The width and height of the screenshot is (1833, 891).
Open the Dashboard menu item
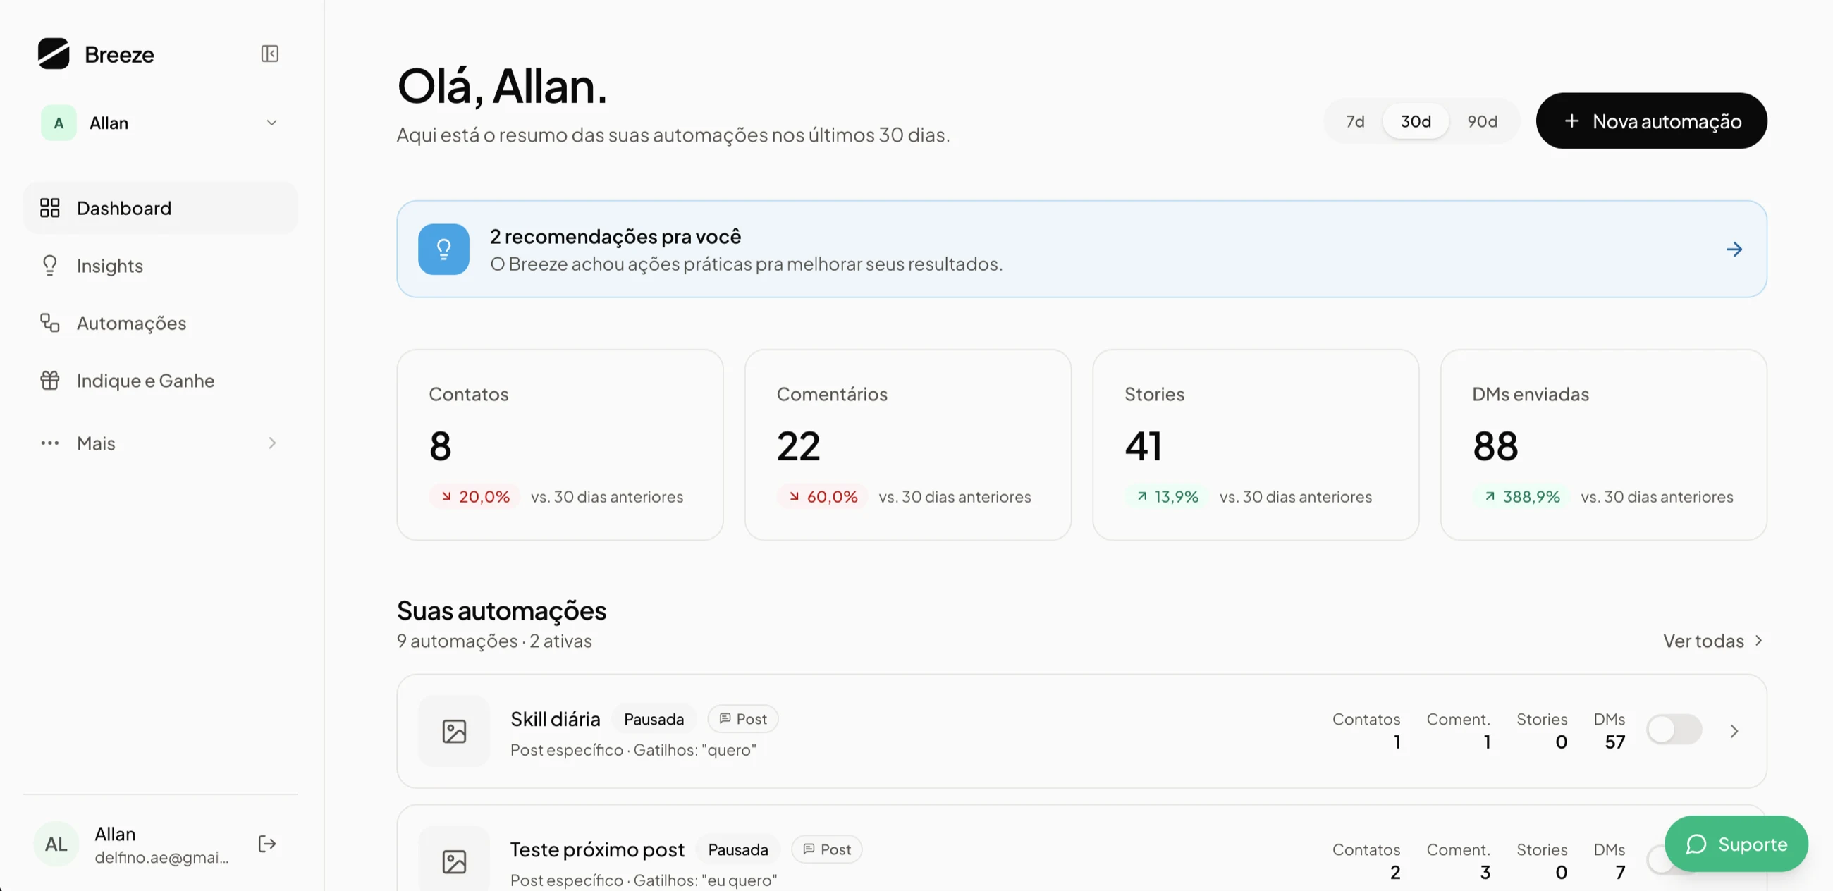[160, 208]
